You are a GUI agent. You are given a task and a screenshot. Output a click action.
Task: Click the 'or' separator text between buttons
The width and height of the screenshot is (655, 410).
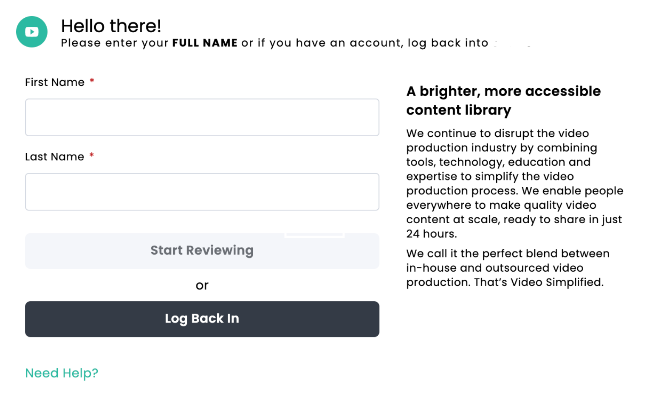pyautogui.click(x=202, y=286)
